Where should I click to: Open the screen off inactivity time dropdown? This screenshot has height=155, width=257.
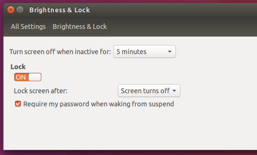[x=144, y=51]
